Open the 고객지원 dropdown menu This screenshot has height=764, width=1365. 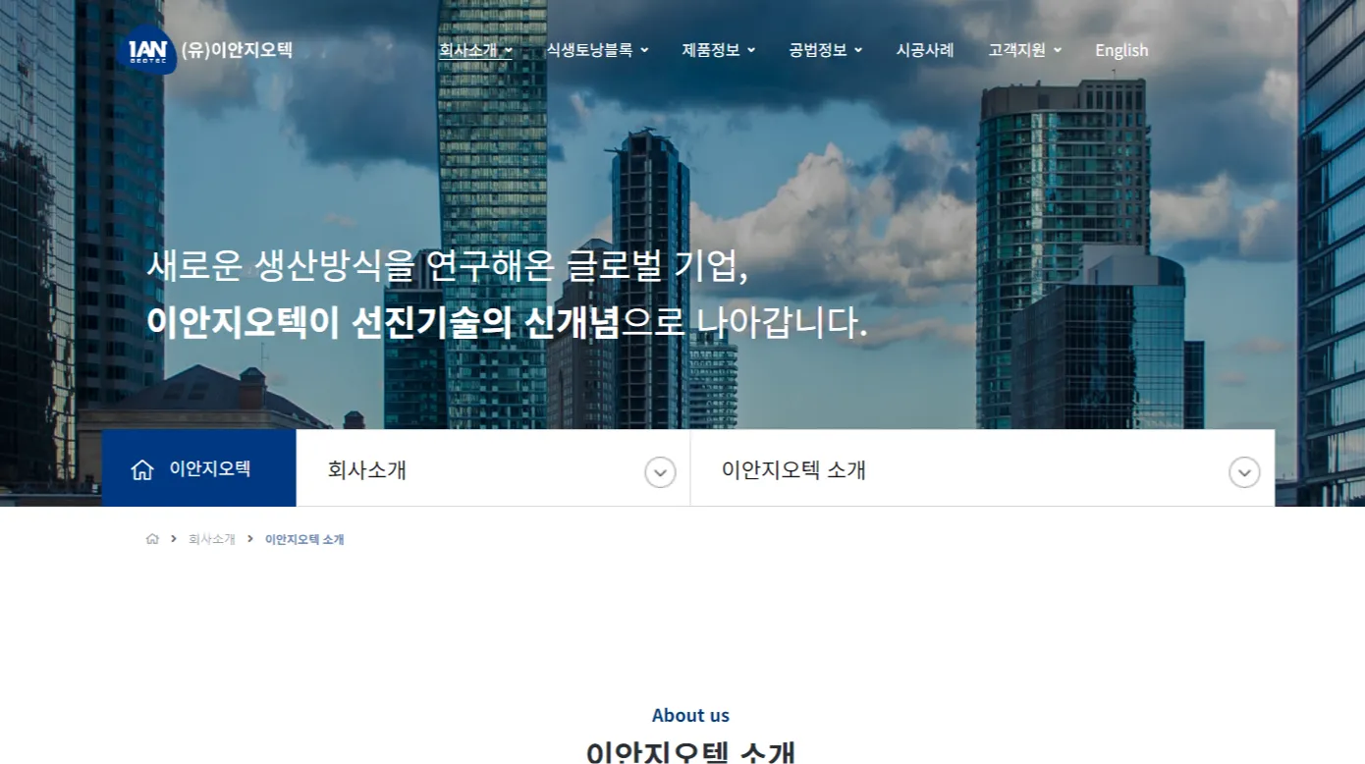[x=1025, y=50]
